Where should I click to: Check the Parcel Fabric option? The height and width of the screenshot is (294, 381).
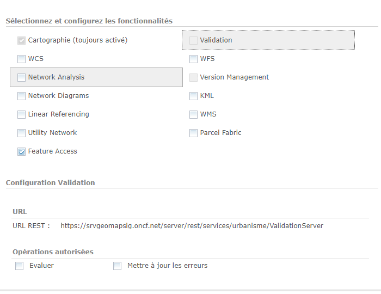click(193, 133)
